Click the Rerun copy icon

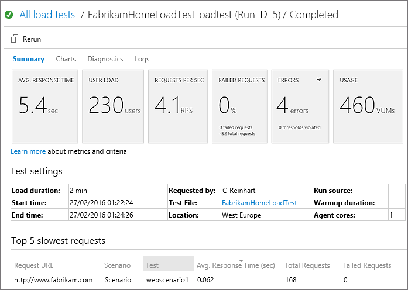click(x=15, y=39)
